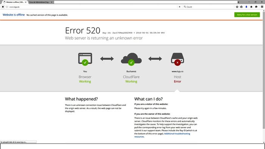Open the site information icon in address bar
The height and width of the screenshot is (149, 265).
coord(7,7)
